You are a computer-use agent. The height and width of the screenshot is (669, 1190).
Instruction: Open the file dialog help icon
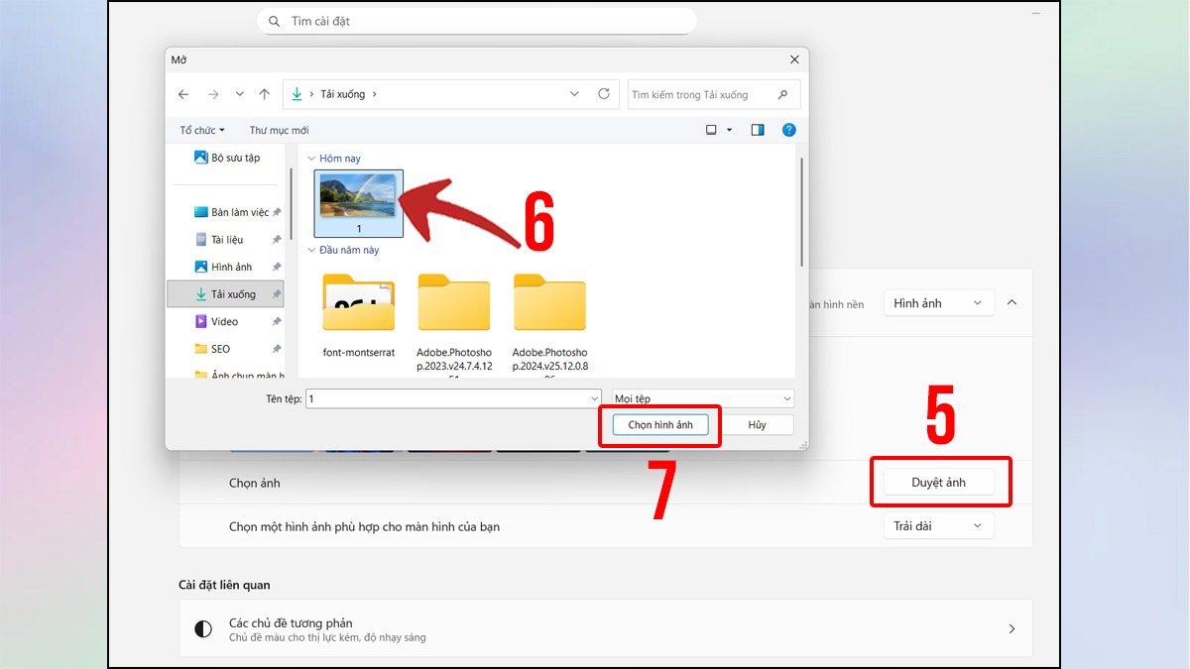(x=788, y=130)
